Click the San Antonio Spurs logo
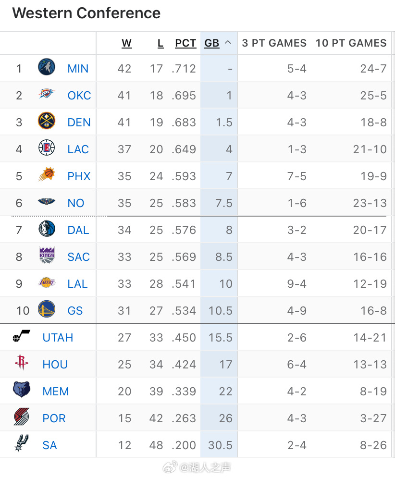 tap(22, 443)
